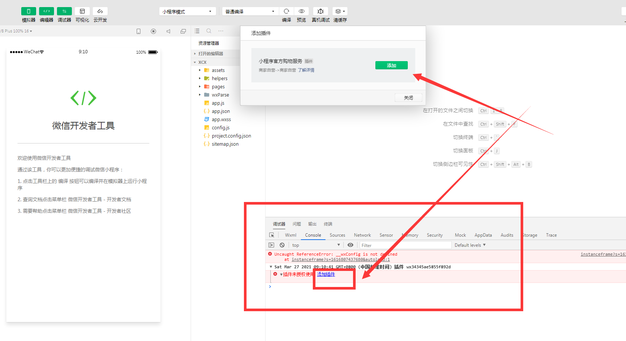626x341 pixels.
Task: Toggle the simulator panel button
Action: pyautogui.click(x=29, y=11)
